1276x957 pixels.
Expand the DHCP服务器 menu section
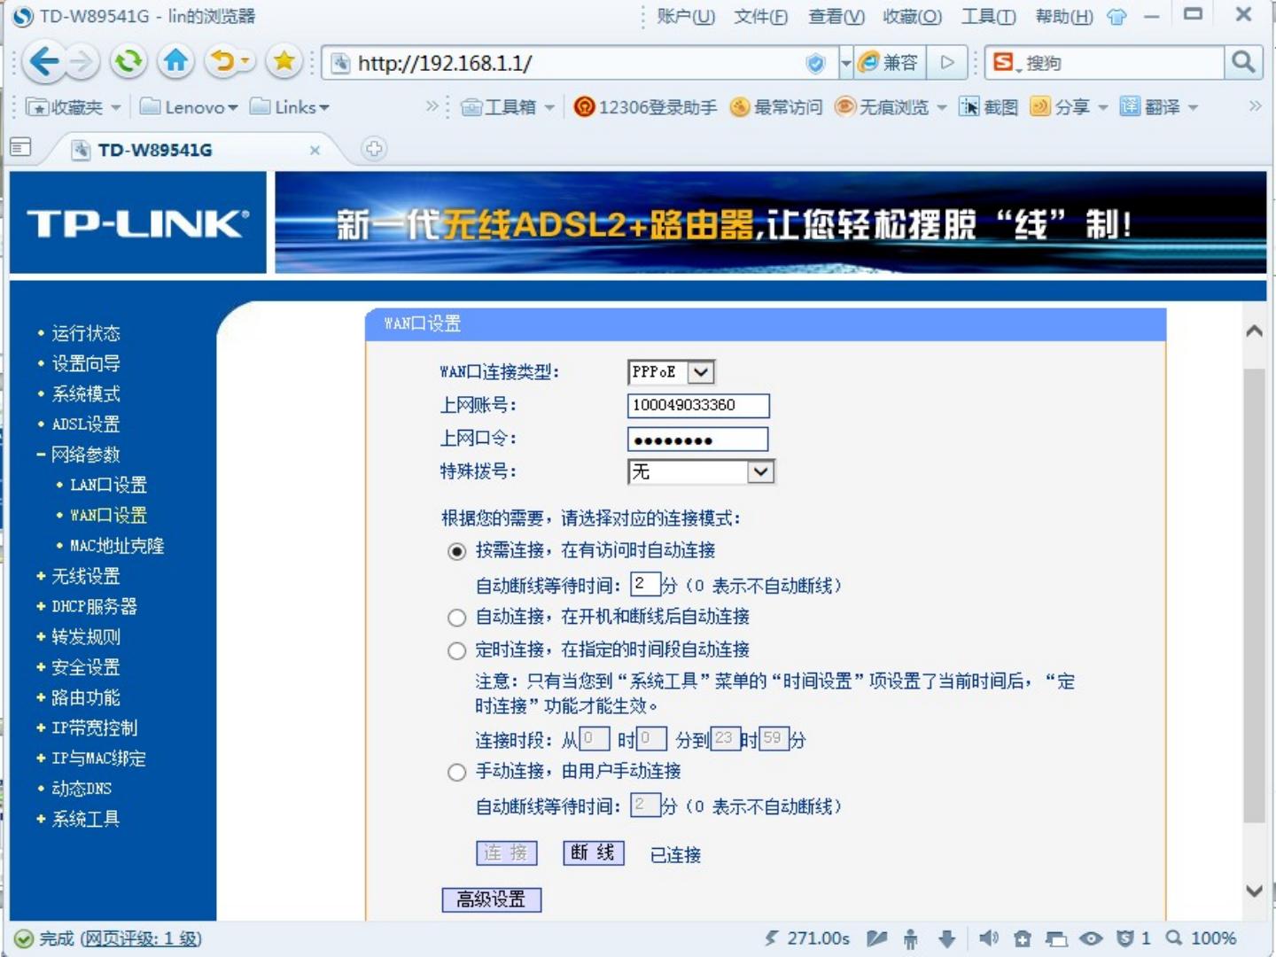[87, 606]
